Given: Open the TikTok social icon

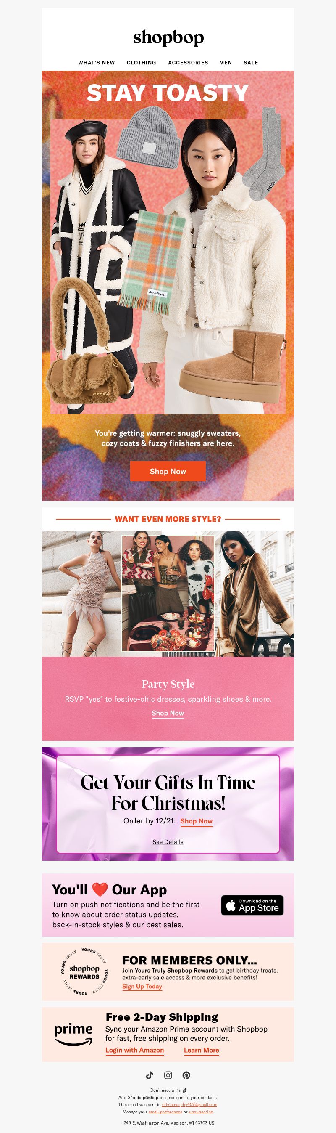Looking at the screenshot, I should [150, 1075].
